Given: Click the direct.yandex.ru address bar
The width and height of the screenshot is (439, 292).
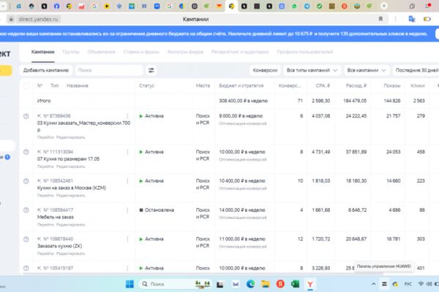Looking at the screenshot, I should tap(39, 19).
